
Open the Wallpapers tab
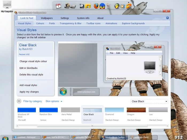(x=47, y=18)
